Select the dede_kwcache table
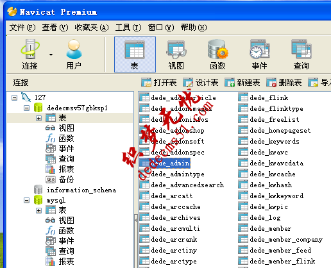Image resolution: width=331 pixels, height=268 pixels. [x=267, y=174]
